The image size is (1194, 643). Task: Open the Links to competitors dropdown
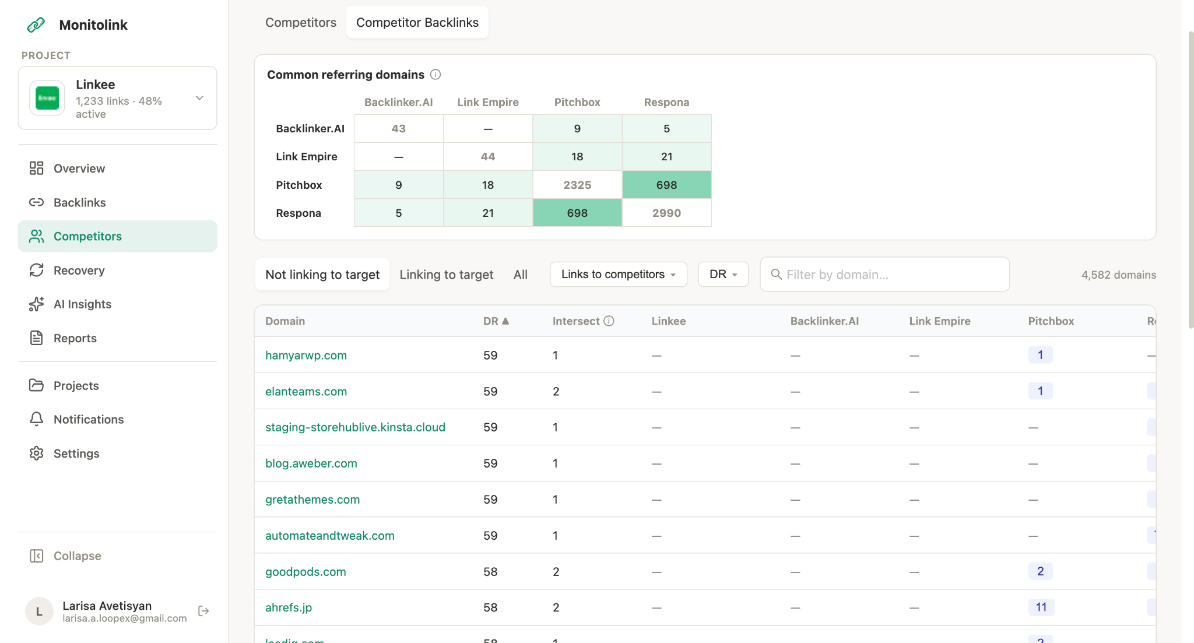coord(619,274)
